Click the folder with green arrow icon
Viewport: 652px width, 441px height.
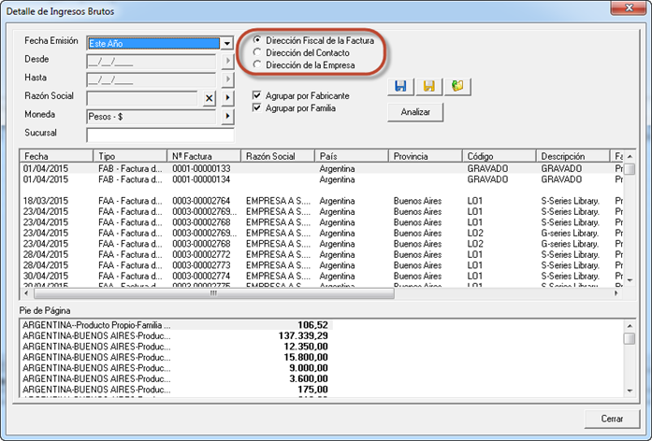pos(457,86)
